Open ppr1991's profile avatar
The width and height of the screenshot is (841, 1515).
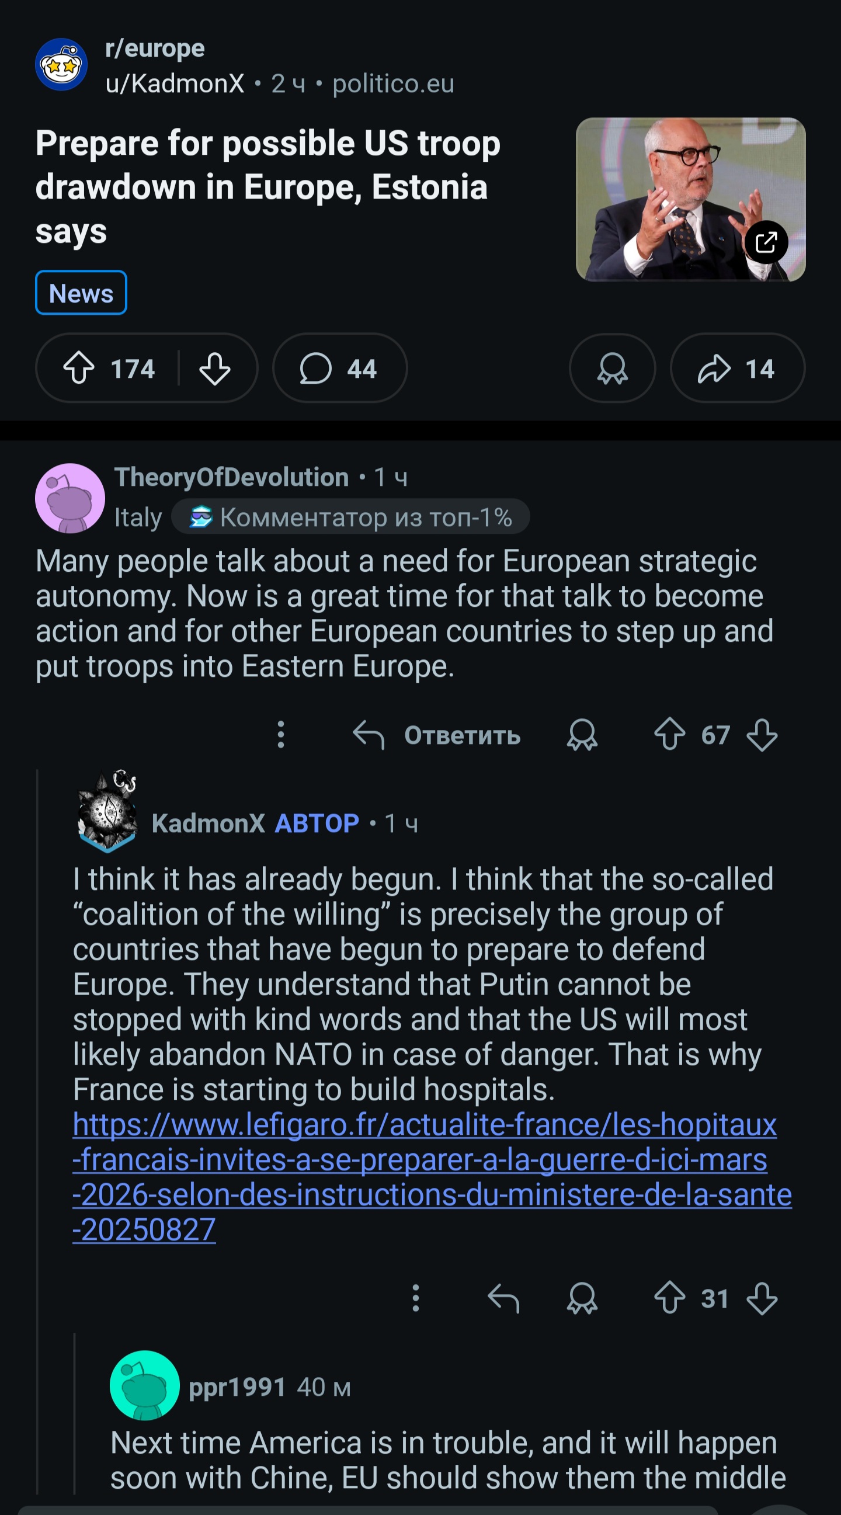pyautogui.click(x=145, y=1385)
